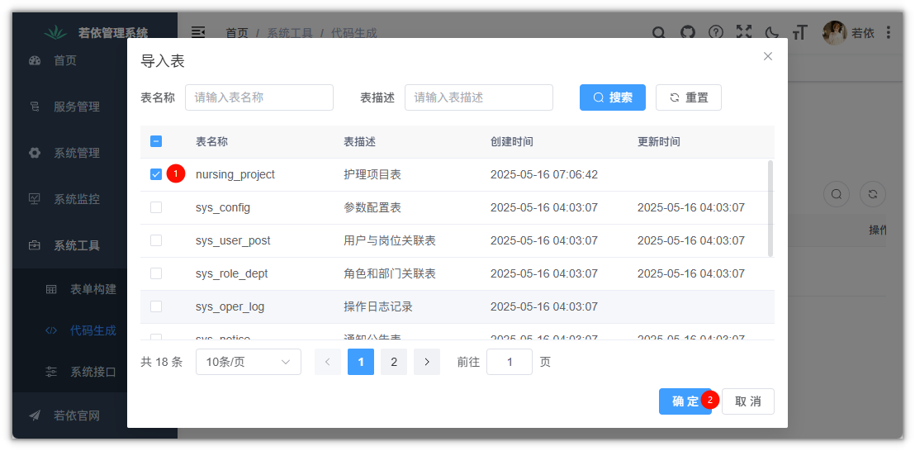This screenshot has height=451, width=915.
Task: Click the 表名称 column header
Action: coord(212,142)
